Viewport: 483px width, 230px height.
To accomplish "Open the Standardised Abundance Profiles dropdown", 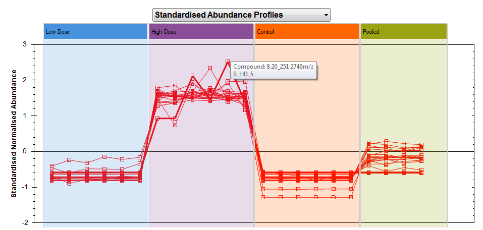I will pyautogui.click(x=241, y=15).
